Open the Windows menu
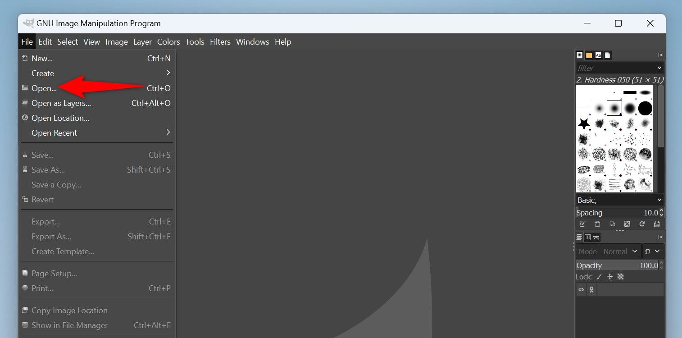The height and width of the screenshot is (338, 682). coord(253,41)
